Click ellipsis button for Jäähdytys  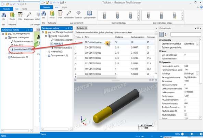(198, 73)
